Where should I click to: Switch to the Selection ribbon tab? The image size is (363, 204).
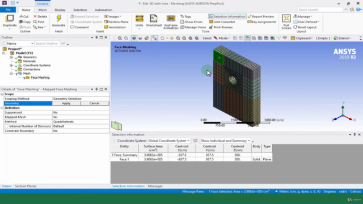click(x=80, y=10)
